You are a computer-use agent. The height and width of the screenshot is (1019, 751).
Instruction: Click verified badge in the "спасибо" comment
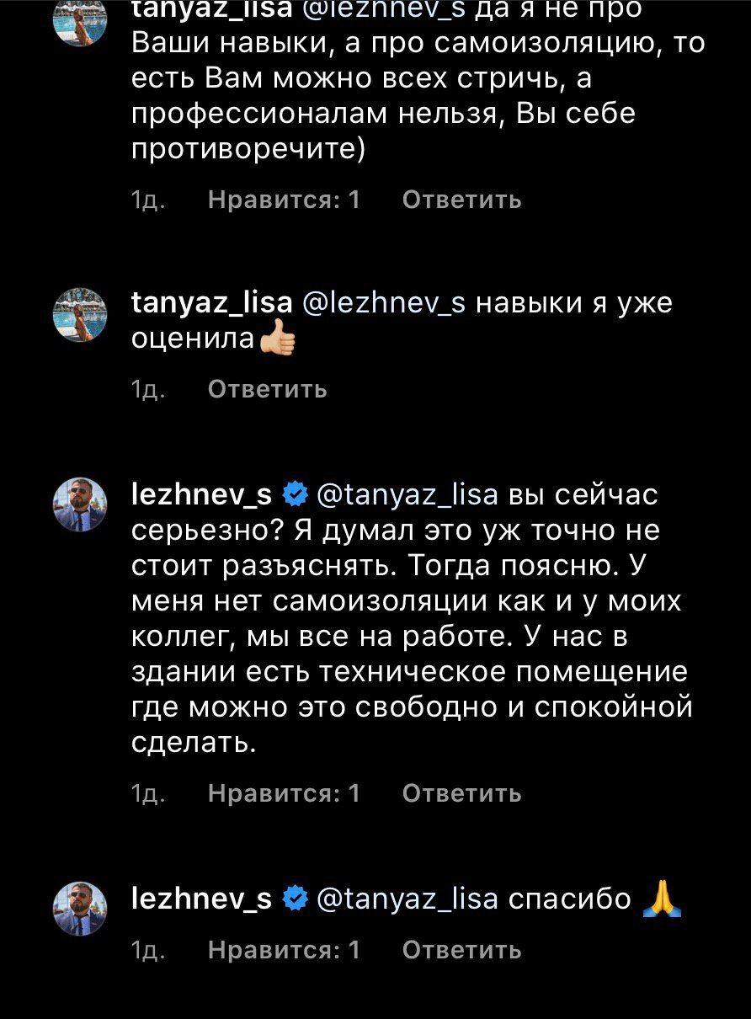point(295,899)
